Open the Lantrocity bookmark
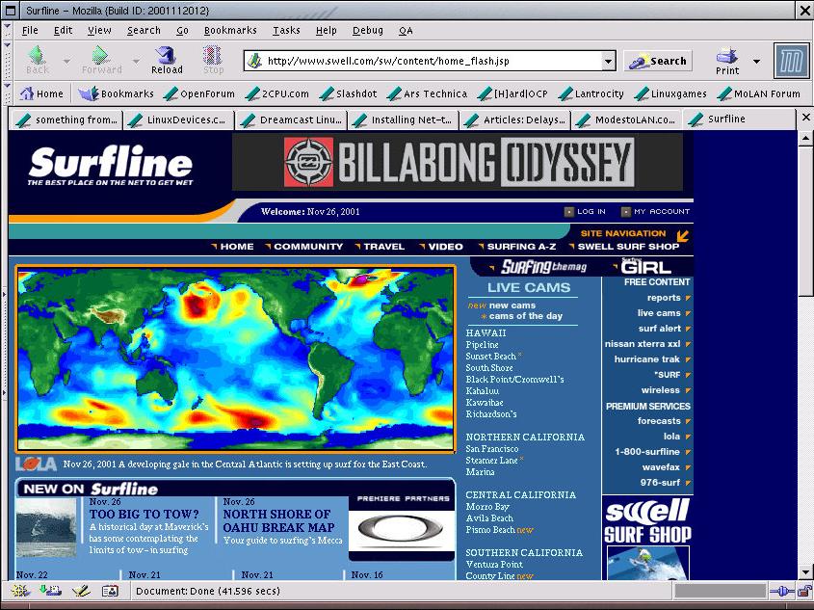 [x=591, y=93]
